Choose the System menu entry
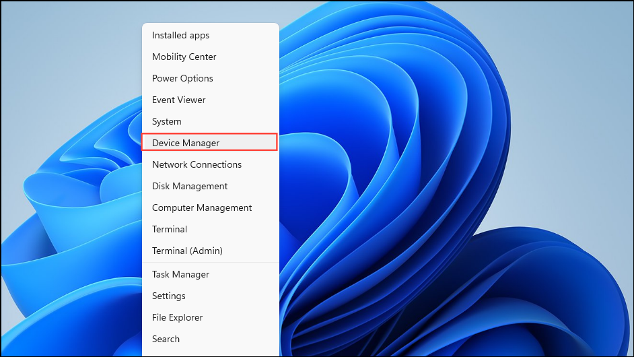The height and width of the screenshot is (357, 634). [x=210, y=121]
